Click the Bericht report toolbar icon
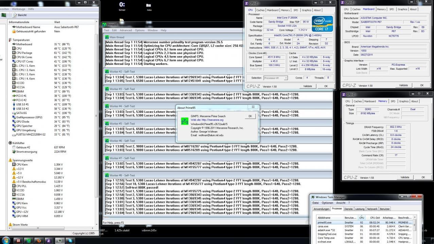 click(14, 15)
